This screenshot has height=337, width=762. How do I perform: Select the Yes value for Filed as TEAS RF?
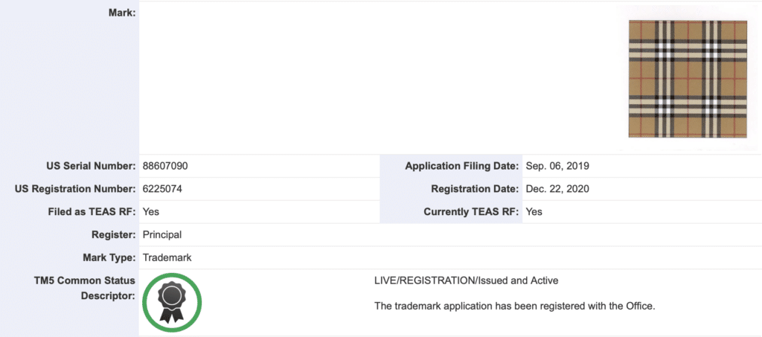(150, 211)
